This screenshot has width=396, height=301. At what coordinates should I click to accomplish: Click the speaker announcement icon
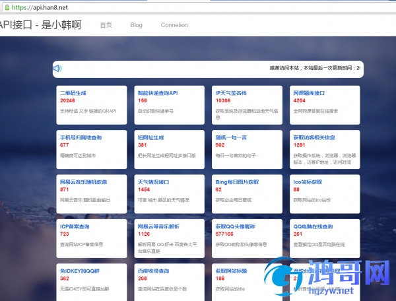[x=57, y=69]
